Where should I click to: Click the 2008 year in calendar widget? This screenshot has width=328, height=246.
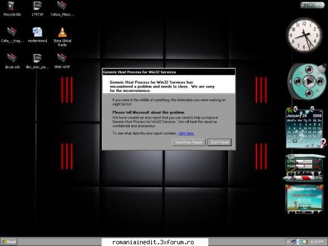click(317, 116)
